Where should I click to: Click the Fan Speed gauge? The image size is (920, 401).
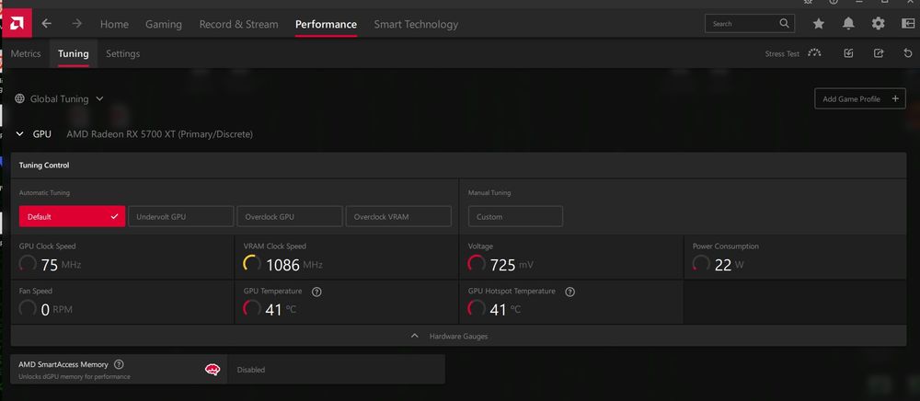pyautogui.click(x=28, y=308)
